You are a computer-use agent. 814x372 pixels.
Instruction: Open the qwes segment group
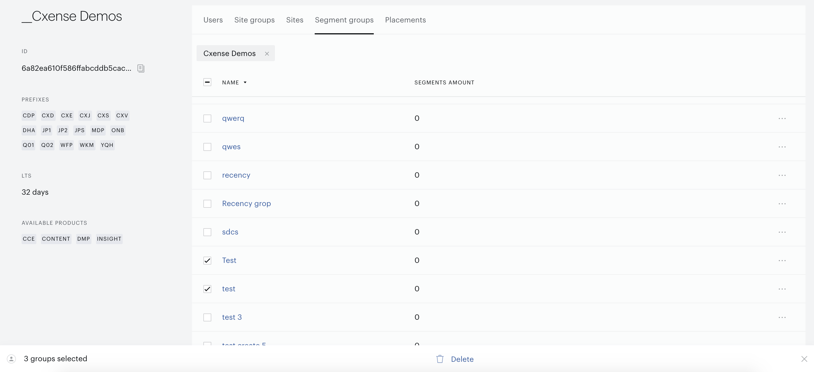pos(231,147)
